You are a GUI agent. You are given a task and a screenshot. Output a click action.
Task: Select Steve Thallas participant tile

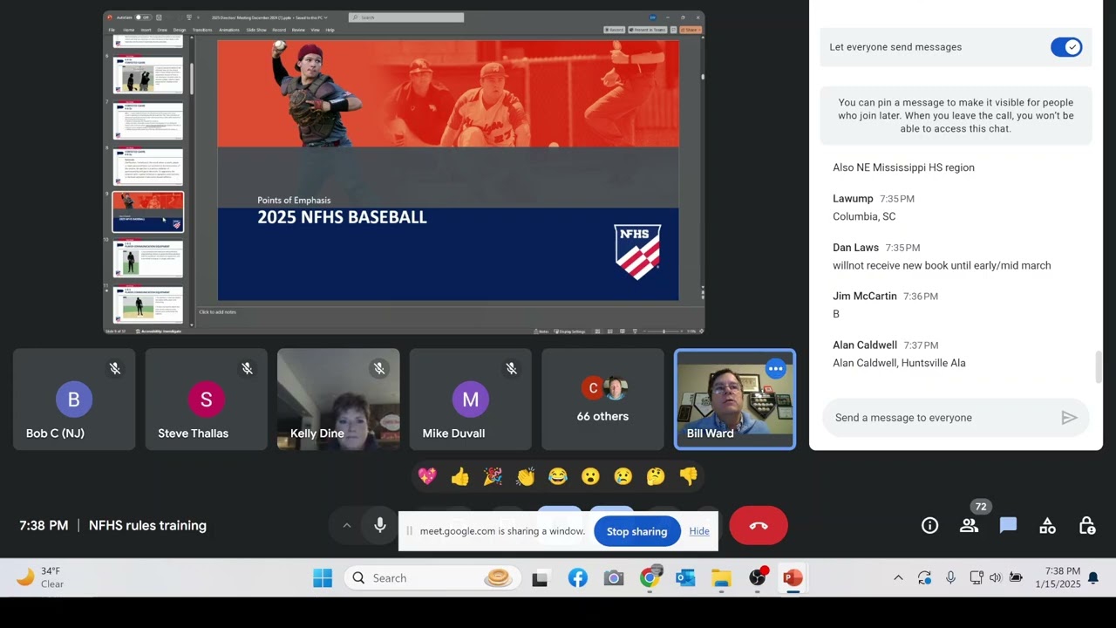(x=206, y=399)
